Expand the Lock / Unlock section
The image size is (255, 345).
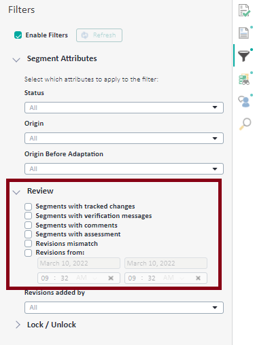(x=18, y=325)
